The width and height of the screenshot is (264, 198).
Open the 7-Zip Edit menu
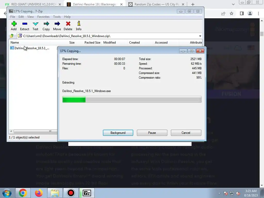click(21, 17)
